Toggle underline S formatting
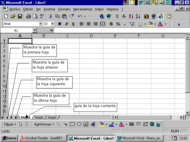Image resolution: width=190 pixels, height=142 pixels. click(73, 24)
